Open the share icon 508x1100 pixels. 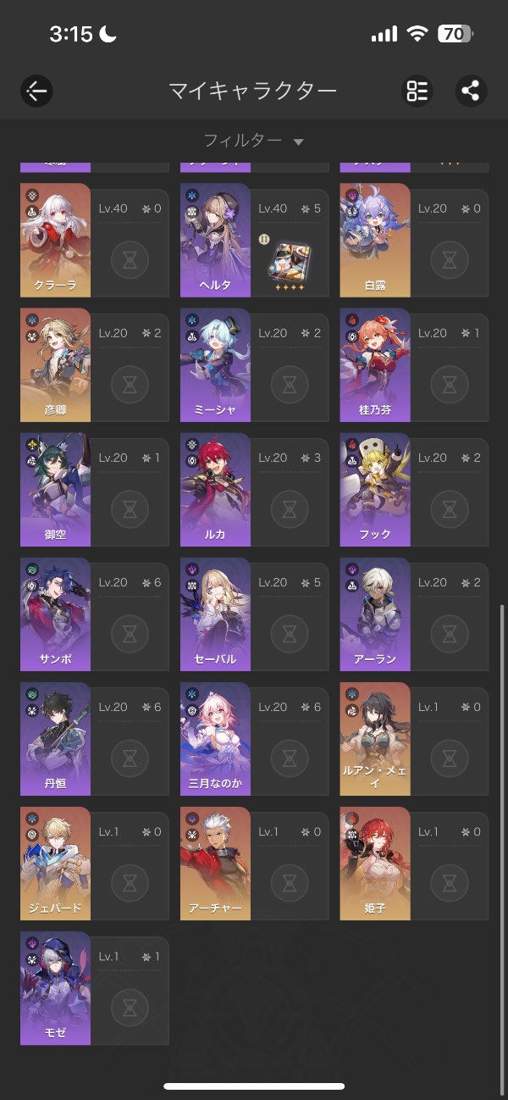(471, 91)
